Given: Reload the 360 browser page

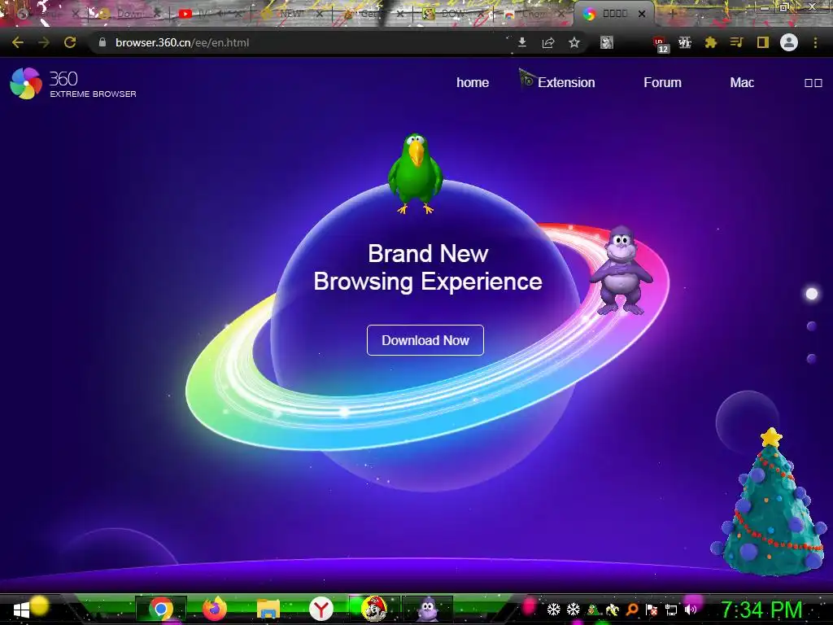Looking at the screenshot, I should pyautogui.click(x=70, y=42).
